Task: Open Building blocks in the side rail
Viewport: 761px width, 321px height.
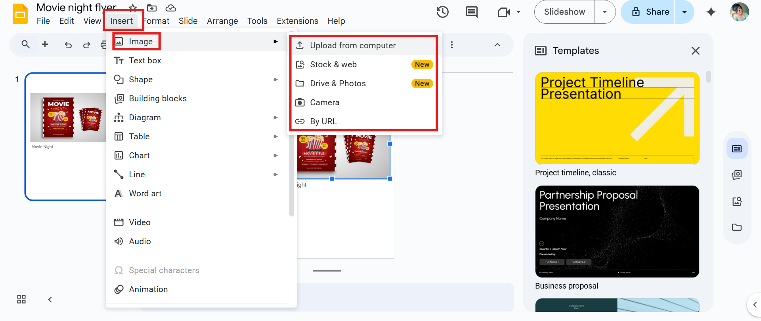Action: point(737,175)
